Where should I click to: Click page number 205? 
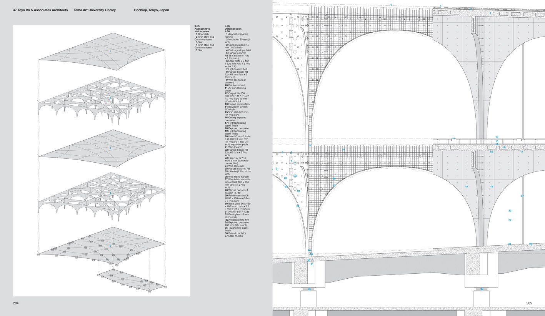tap(529, 303)
